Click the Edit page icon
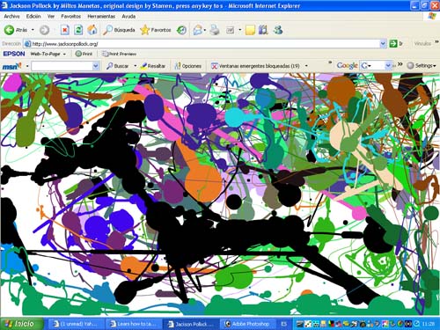 (x=231, y=30)
